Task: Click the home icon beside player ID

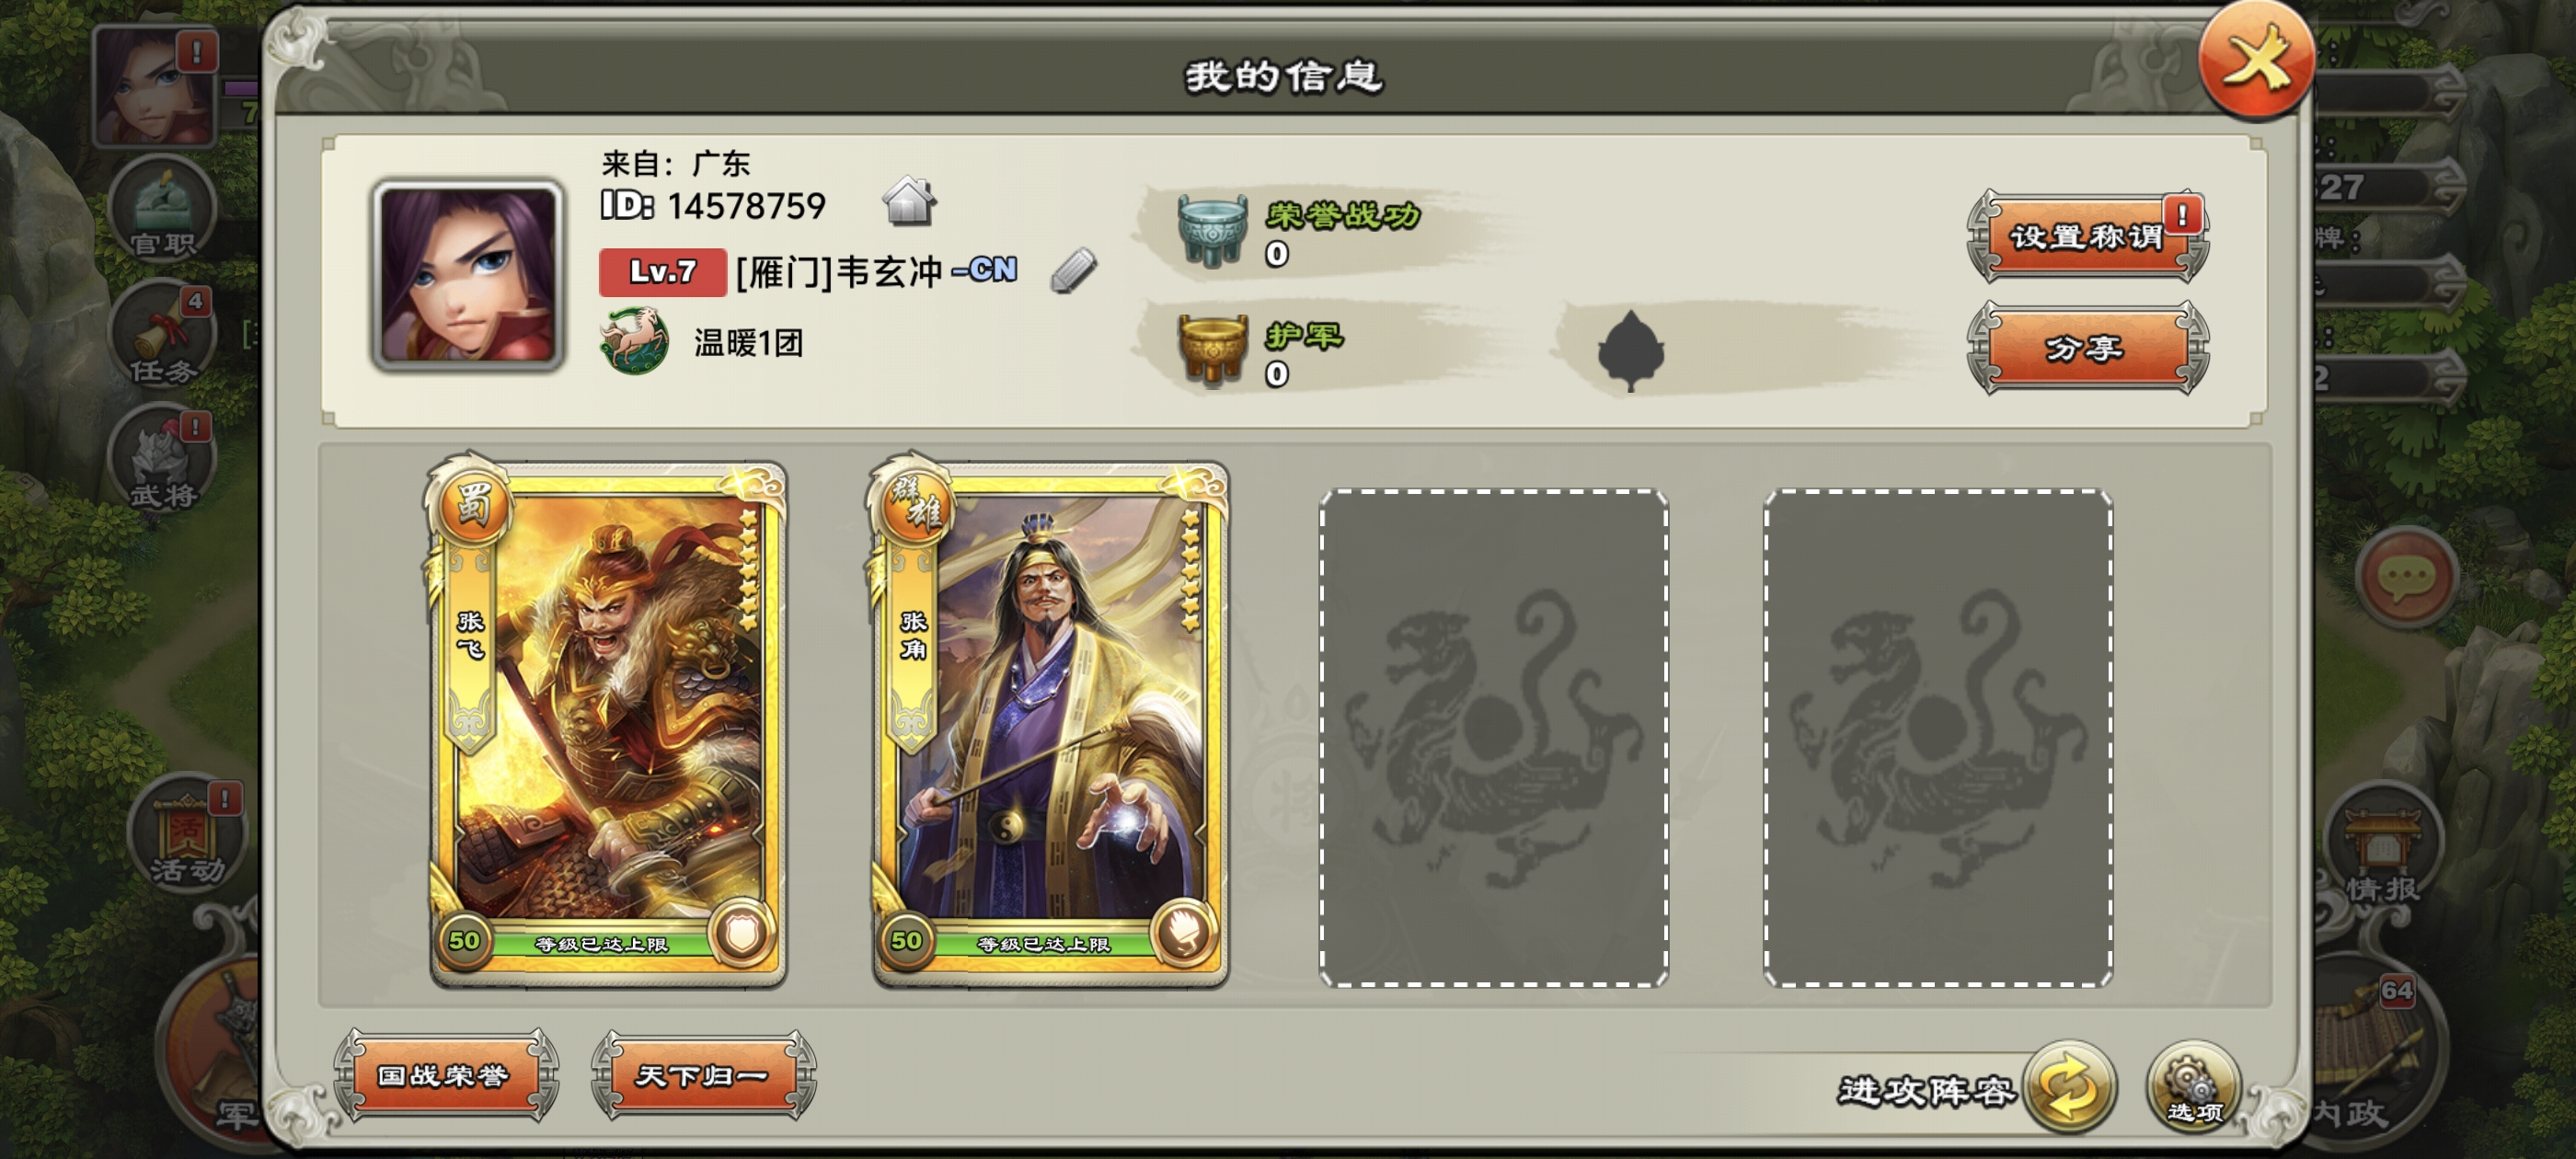Action: coord(909,201)
